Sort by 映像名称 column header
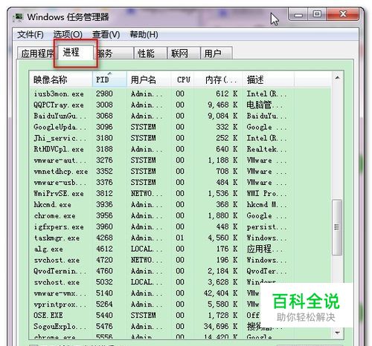 pos(61,79)
